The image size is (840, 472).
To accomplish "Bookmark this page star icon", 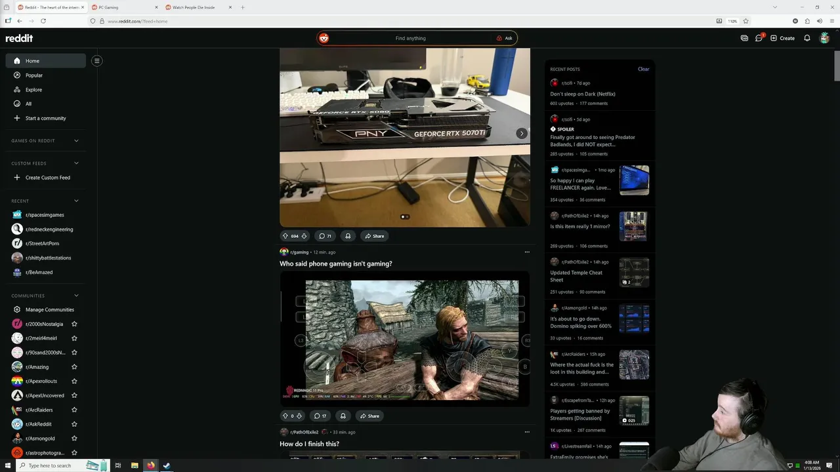I will pyautogui.click(x=745, y=21).
